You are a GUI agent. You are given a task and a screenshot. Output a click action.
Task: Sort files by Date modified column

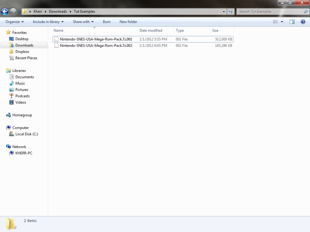click(151, 31)
